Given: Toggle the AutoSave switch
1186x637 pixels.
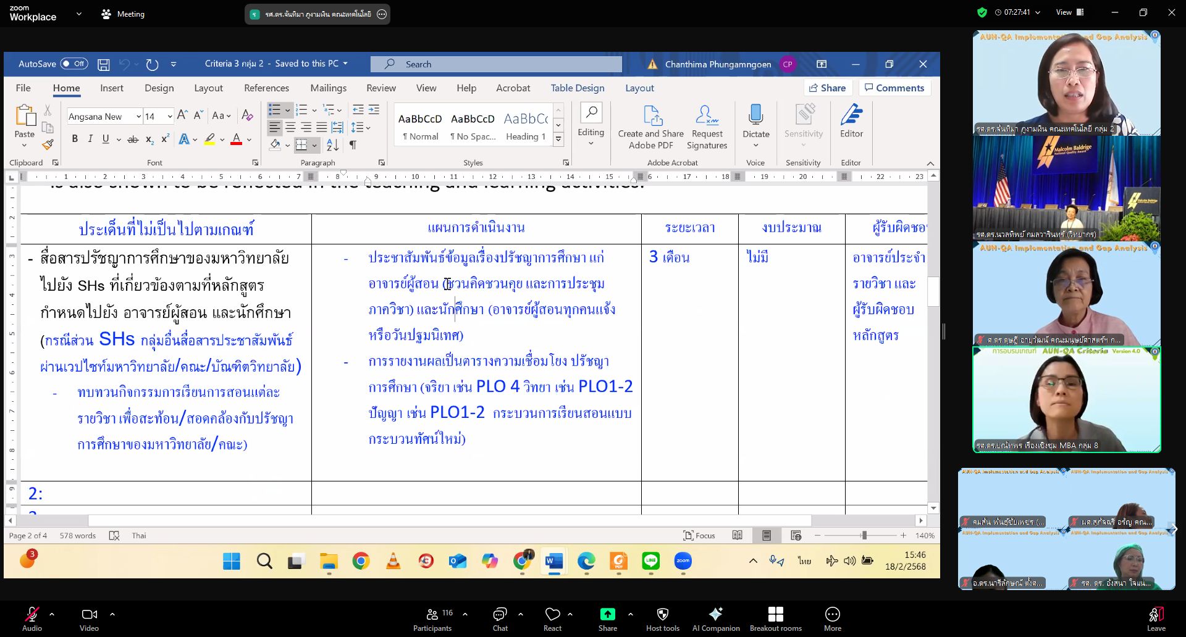Looking at the screenshot, I should [74, 64].
